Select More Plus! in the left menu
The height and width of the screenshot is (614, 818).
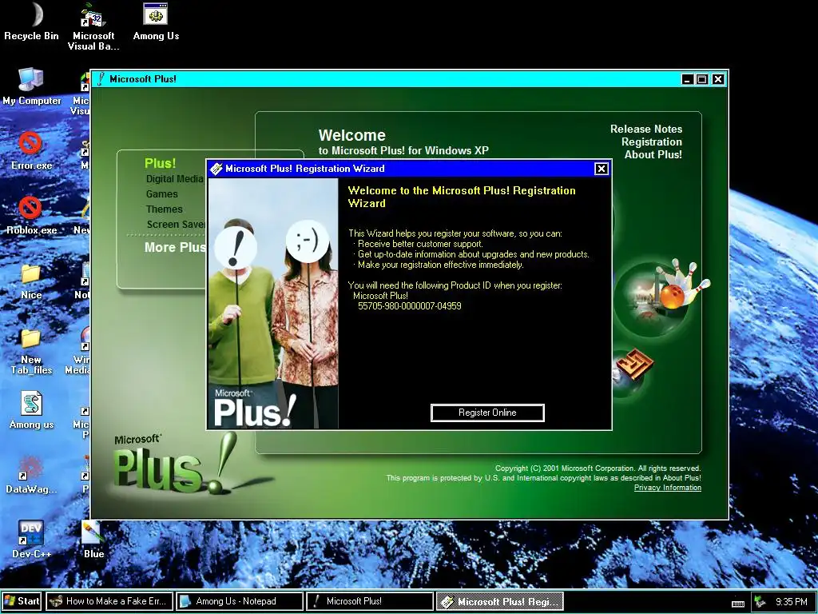pos(175,248)
